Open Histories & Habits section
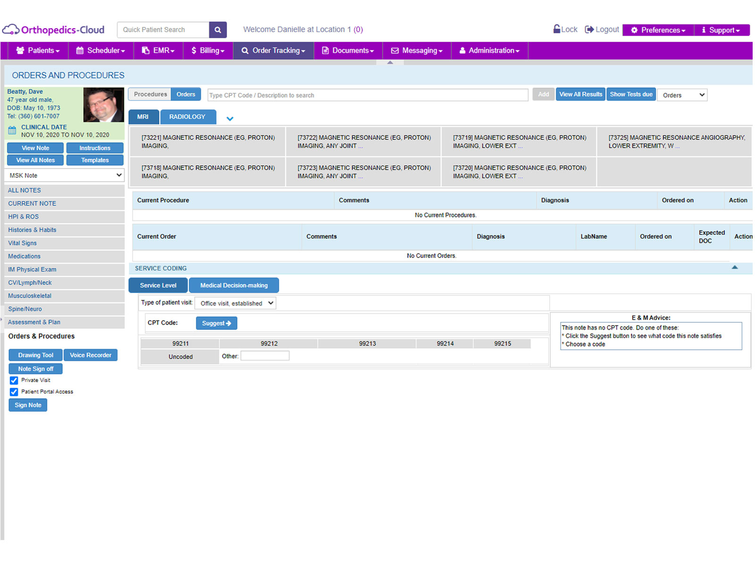The width and height of the screenshot is (755, 566). point(65,230)
